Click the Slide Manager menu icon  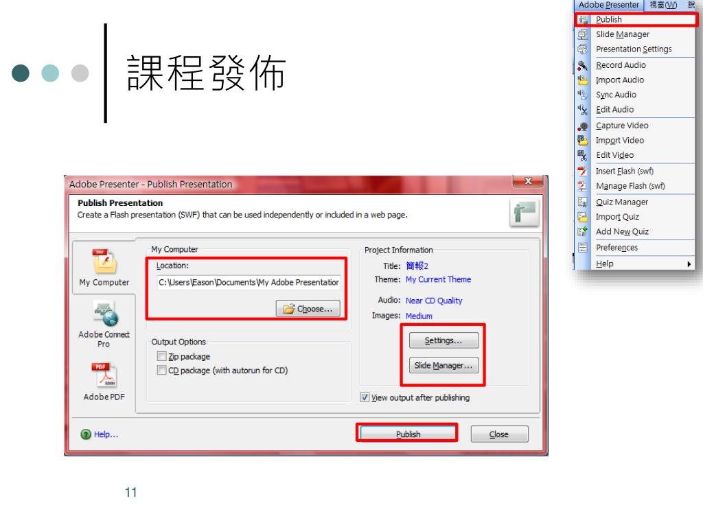582,34
